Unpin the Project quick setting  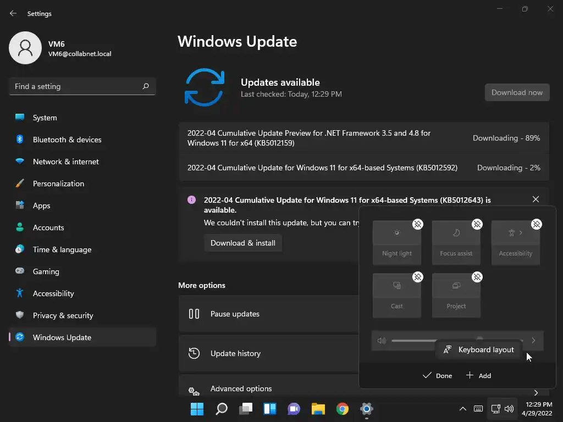[x=477, y=277]
